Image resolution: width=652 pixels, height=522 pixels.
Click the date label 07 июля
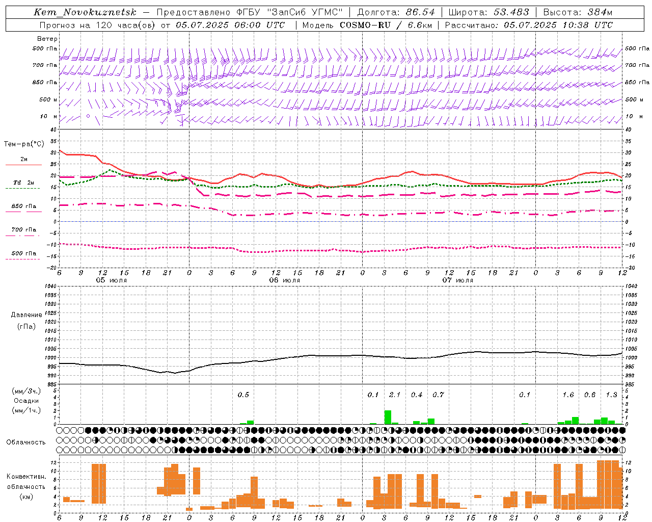pyautogui.click(x=458, y=280)
